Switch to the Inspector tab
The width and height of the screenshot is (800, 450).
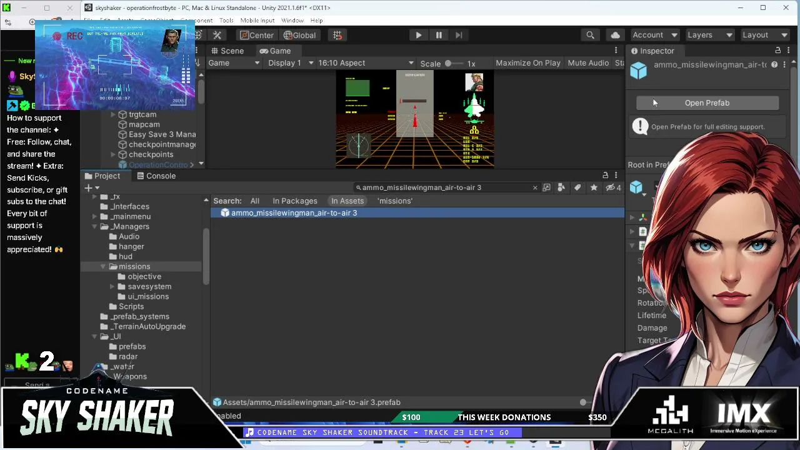[x=652, y=51]
